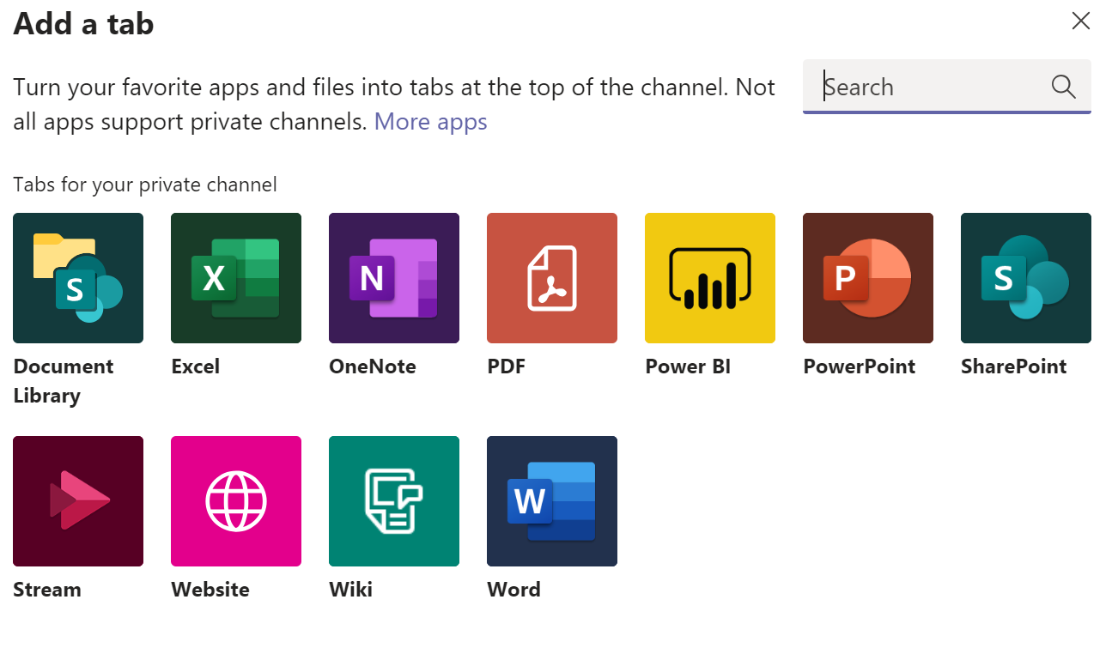Click the "Power BI" text label
1118x648 pixels.
coord(688,366)
